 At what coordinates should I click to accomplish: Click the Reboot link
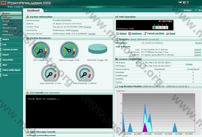123,34
